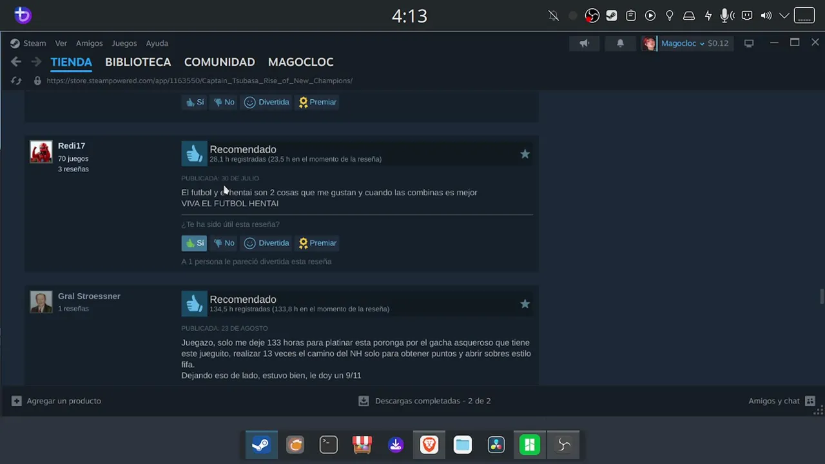The image size is (825, 464).
Task: Click the thumbs-up icon on Gral Stroessner's review
Action: click(194, 304)
